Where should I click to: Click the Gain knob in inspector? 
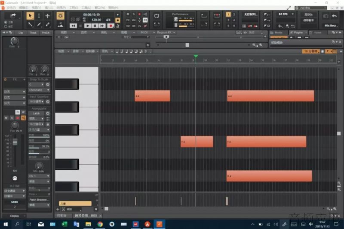point(15,41)
